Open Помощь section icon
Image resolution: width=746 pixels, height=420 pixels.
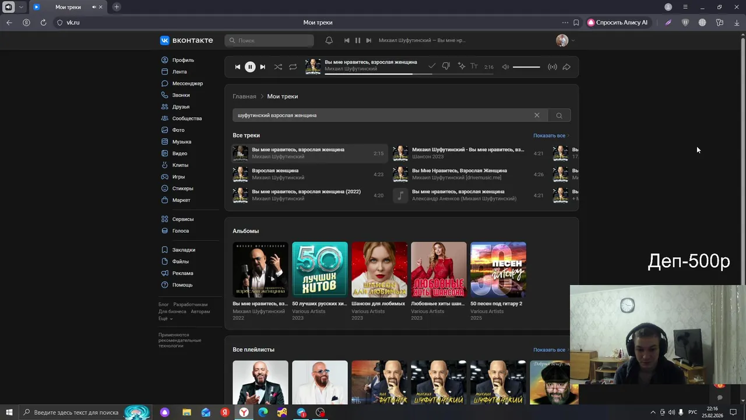click(x=165, y=285)
